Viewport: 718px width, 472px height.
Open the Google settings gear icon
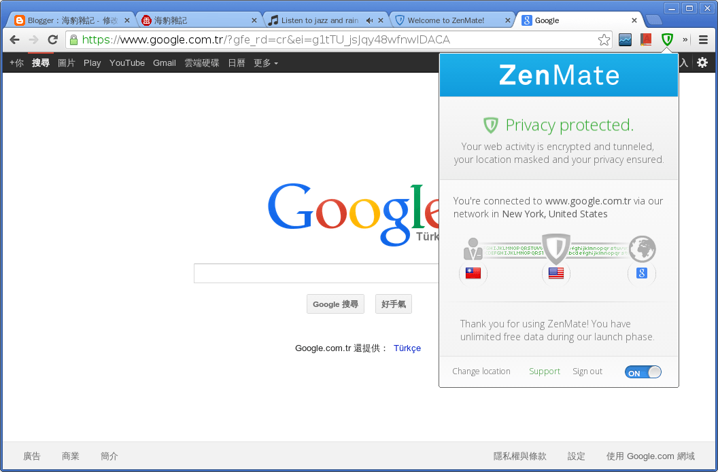click(x=702, y=62)
